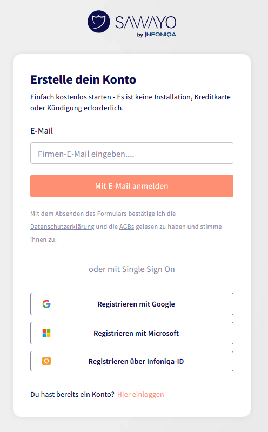Click the 'Du hast bereits ein Konto?' text
This screenshot has width=268, height=432.
click(x=72, y=395)
